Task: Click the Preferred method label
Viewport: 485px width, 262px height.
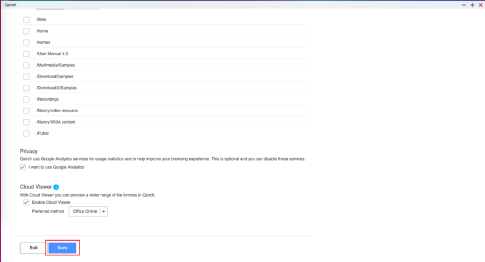Action: click(x=48, y=211)
